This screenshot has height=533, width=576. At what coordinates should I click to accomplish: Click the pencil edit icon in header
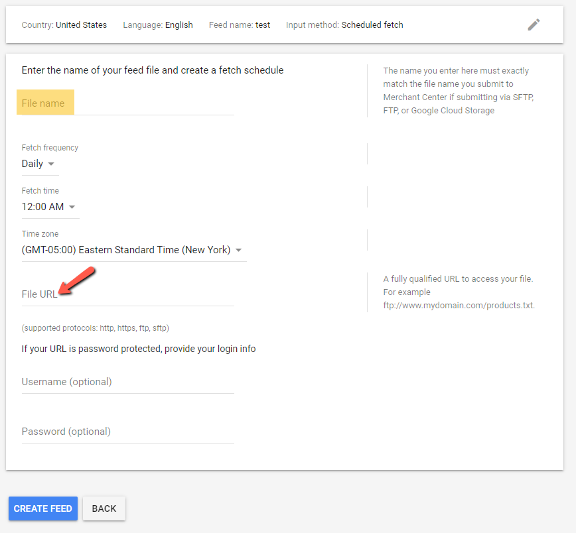(534, 25)
